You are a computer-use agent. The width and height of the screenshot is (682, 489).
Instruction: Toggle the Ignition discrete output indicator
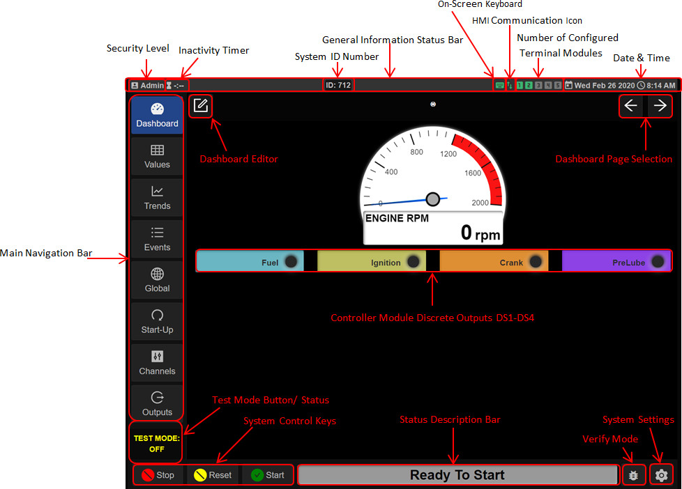click(x=413, y=261)
